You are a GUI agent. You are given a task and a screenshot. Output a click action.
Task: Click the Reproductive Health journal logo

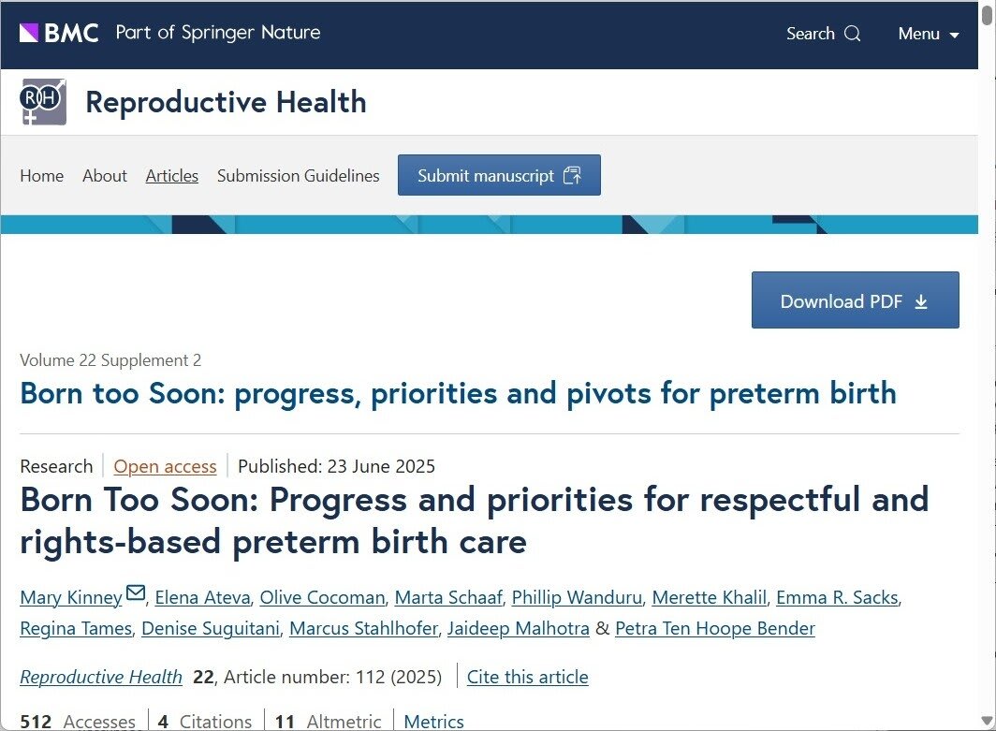click(x=44, y=102)
